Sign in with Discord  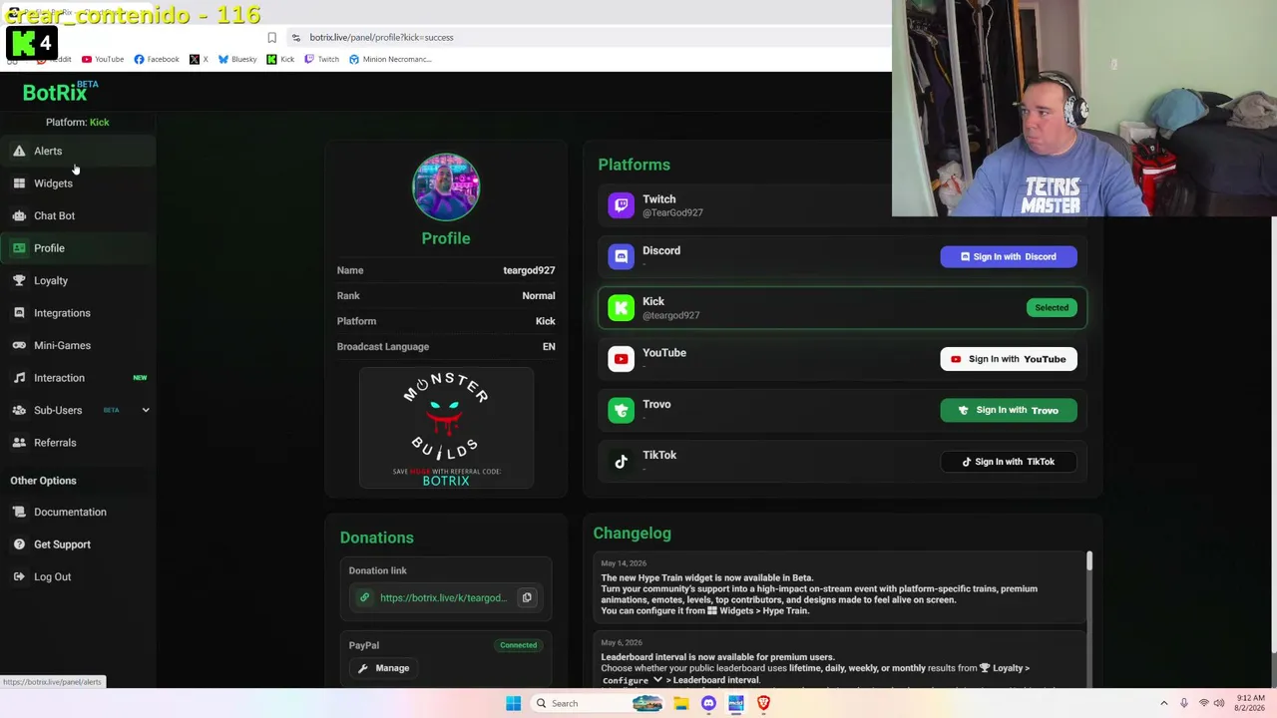[x=1009, y=256]
